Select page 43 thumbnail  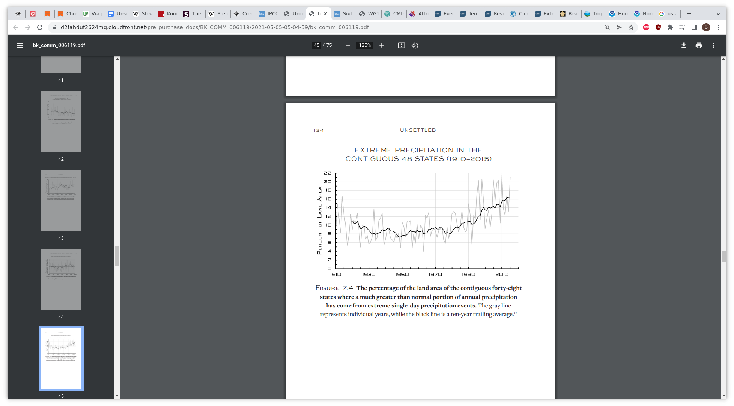[x=61, y=201]
